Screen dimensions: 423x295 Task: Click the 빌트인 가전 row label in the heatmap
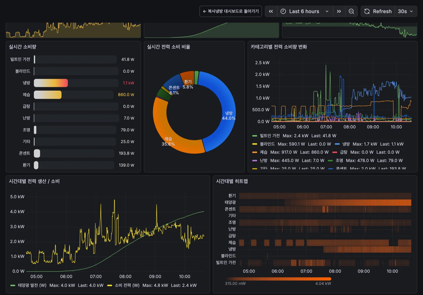click(x=226, y=262)
